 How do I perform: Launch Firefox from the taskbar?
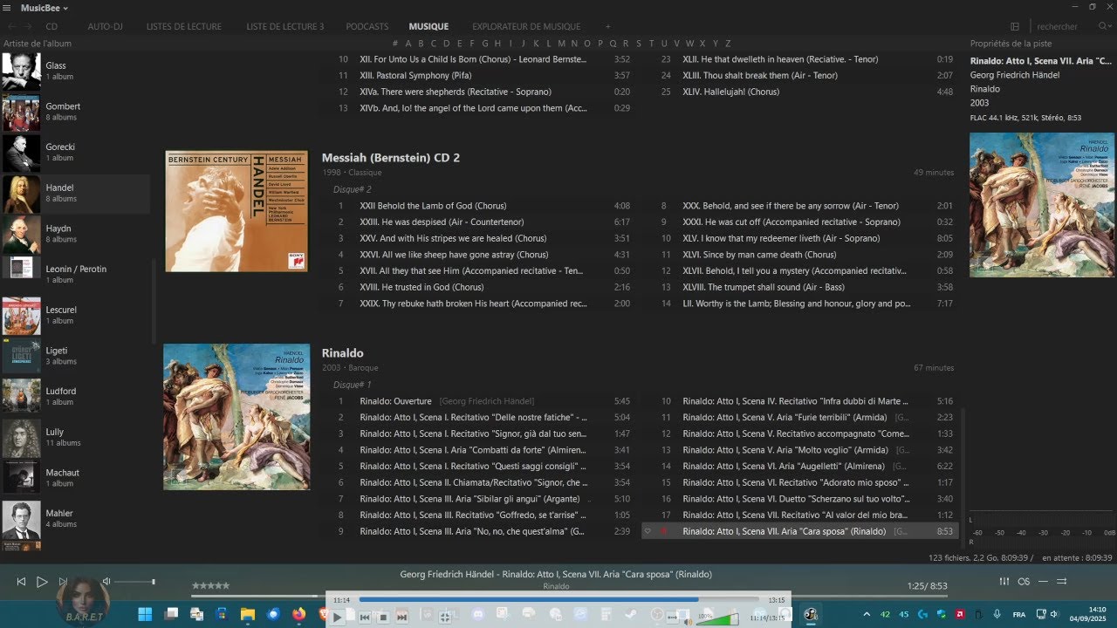pos(299,615)
